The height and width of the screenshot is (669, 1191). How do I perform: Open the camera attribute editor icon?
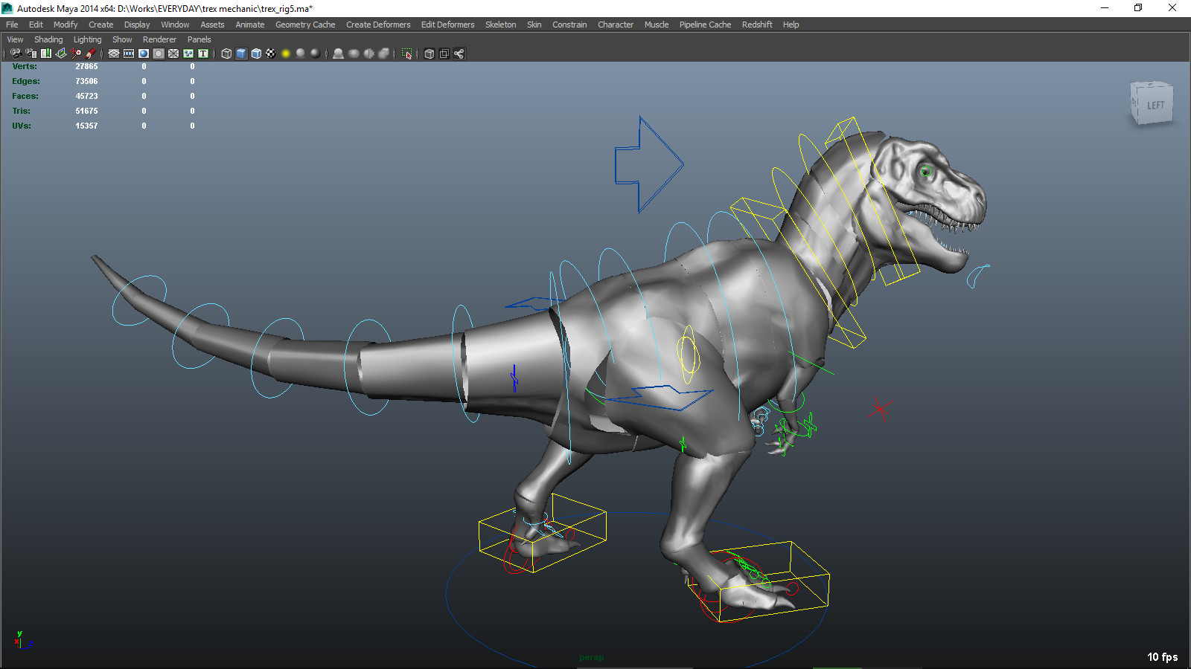(x=30, y=54)
